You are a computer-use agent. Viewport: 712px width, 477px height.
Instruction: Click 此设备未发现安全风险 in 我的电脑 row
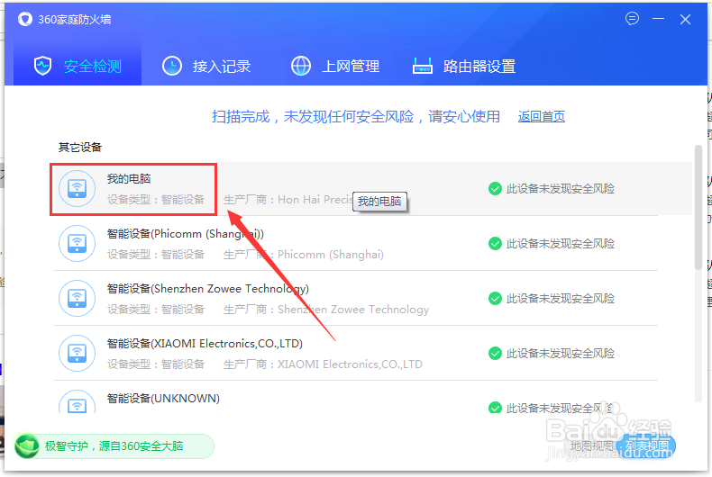[x=561, y=189]
